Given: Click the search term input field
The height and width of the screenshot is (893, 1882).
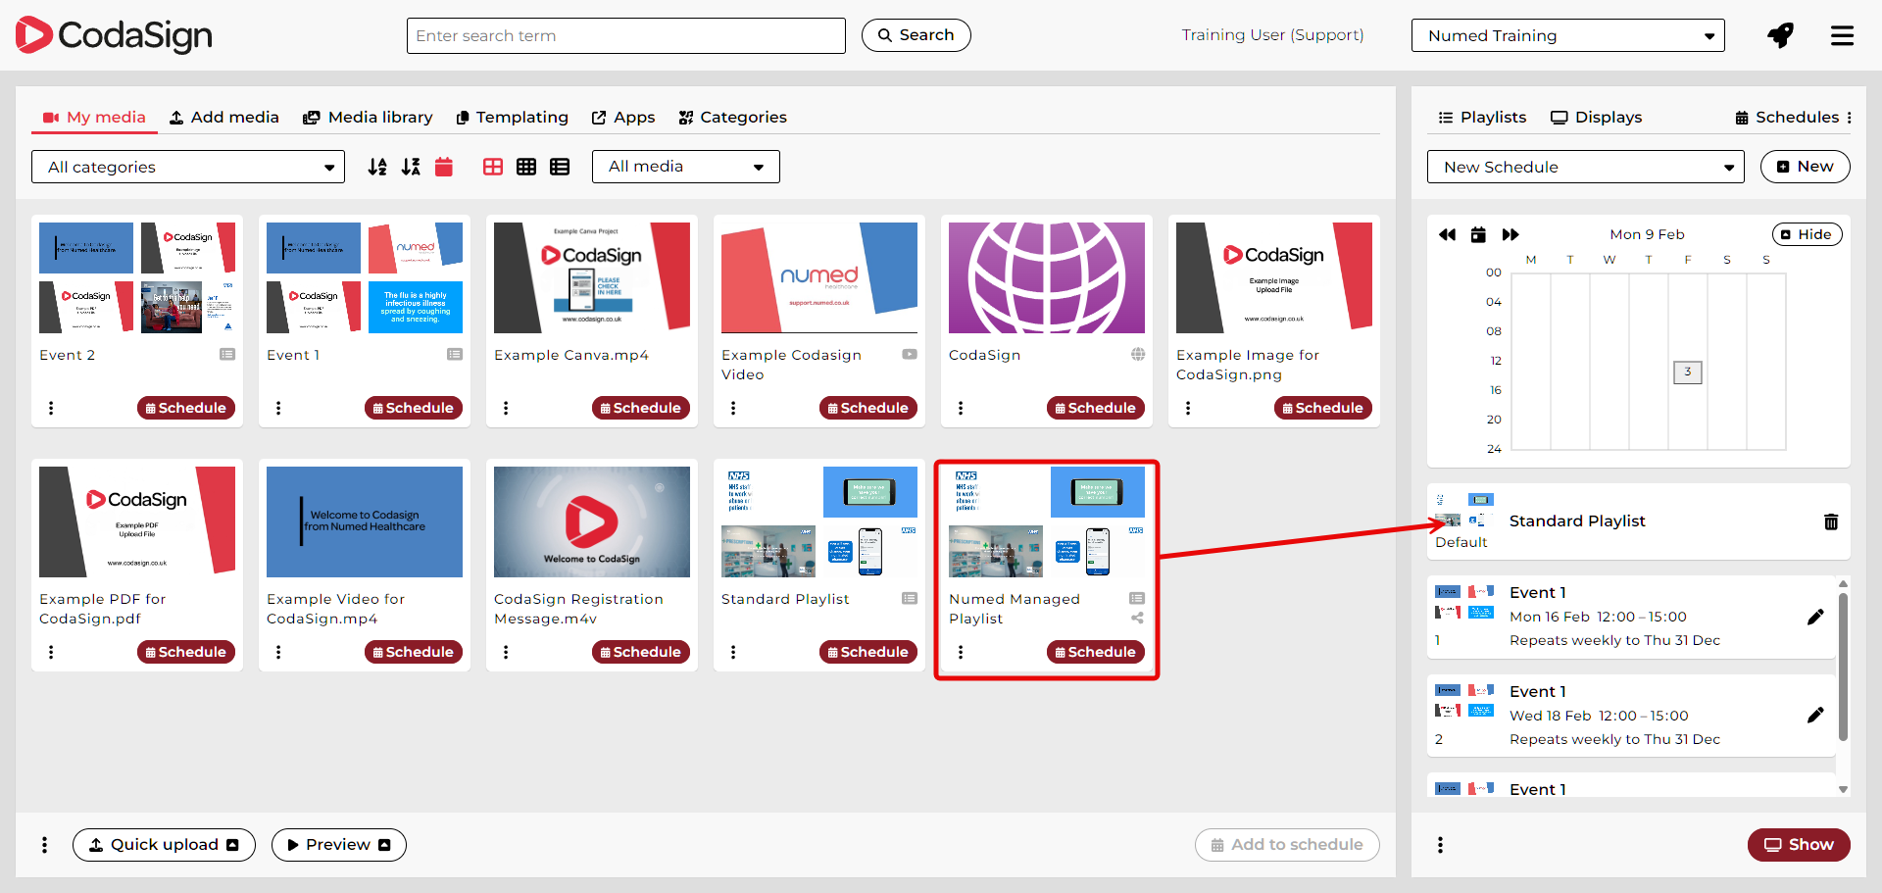Looking at the screenshot, I should [625, 35].
